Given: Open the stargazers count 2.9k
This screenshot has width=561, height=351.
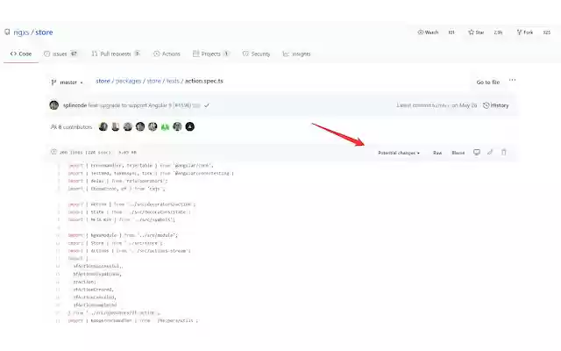Looking at the screenshot, I should coord(498,32).
